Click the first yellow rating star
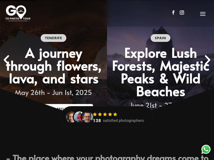 click(95, 114)
